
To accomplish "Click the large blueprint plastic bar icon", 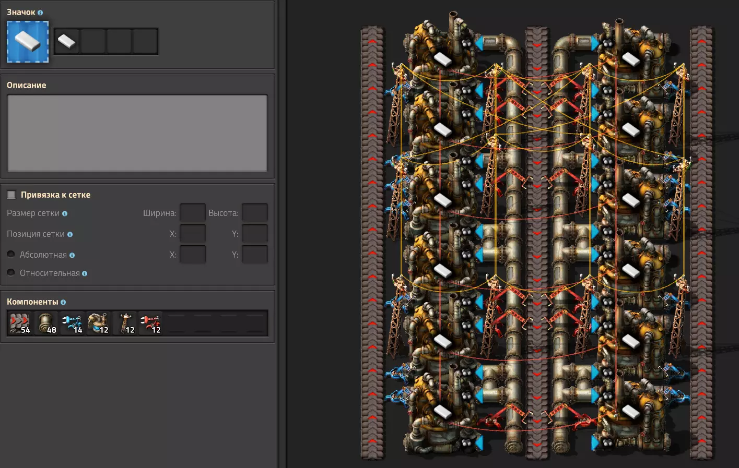I will [28, 42].
